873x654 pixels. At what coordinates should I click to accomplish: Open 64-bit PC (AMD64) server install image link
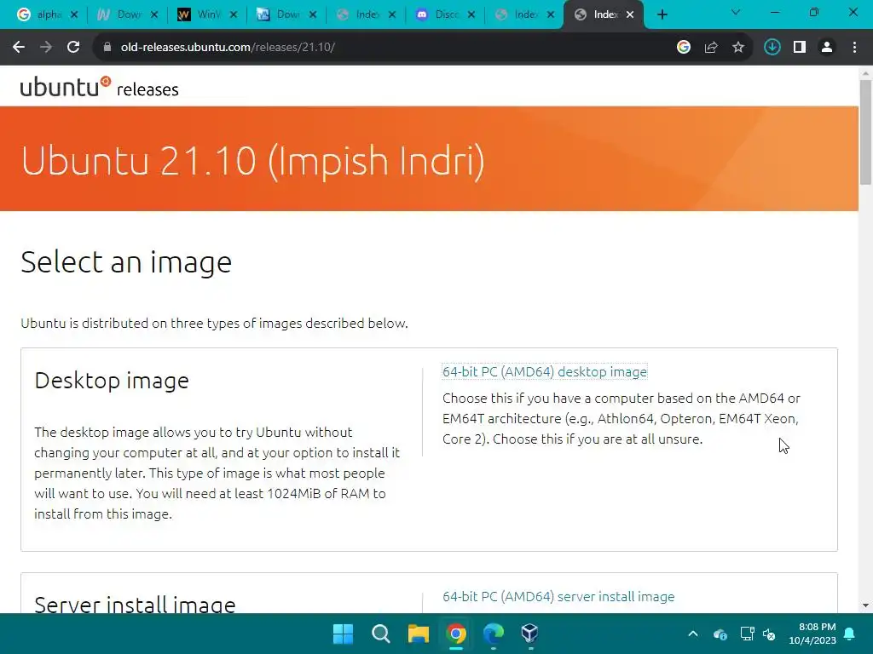pyautogui.click(x=558, y=596)
